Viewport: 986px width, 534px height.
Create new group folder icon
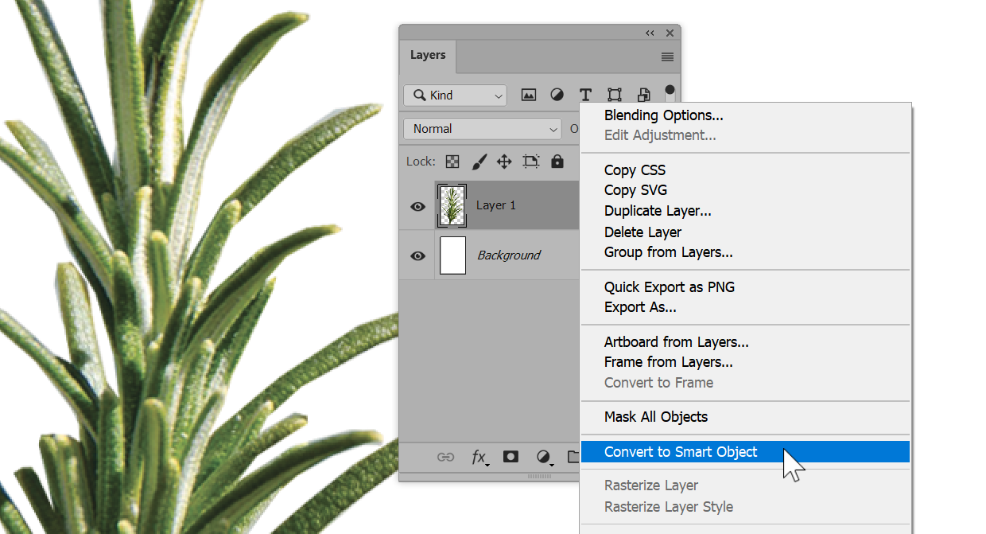[573, 457]
